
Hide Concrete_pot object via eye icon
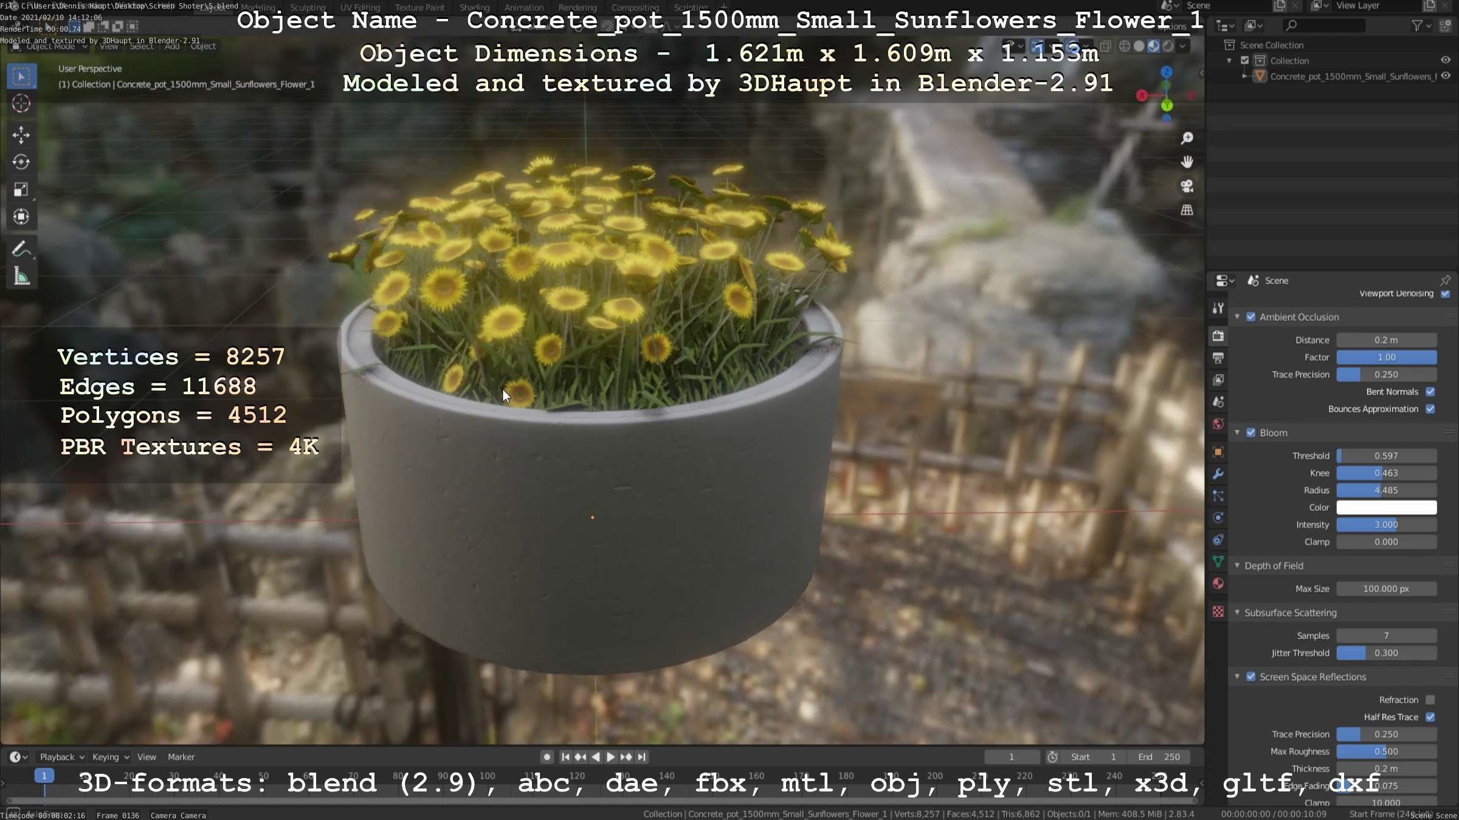tap(1446, 76)
